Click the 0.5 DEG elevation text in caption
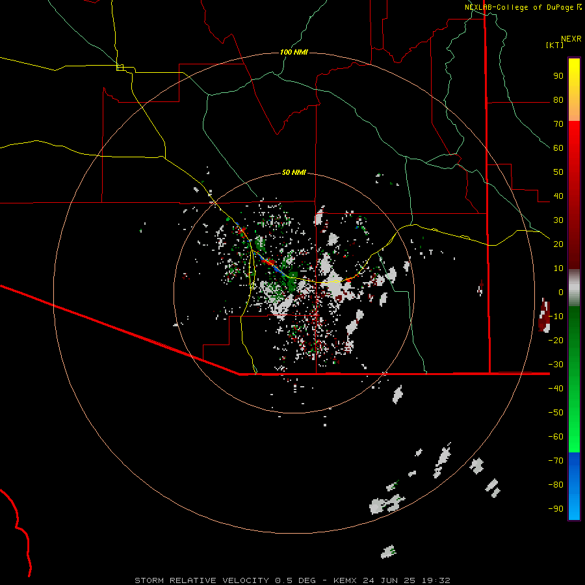The width and height of the screenshot is (585, 585). pos(296,580)
